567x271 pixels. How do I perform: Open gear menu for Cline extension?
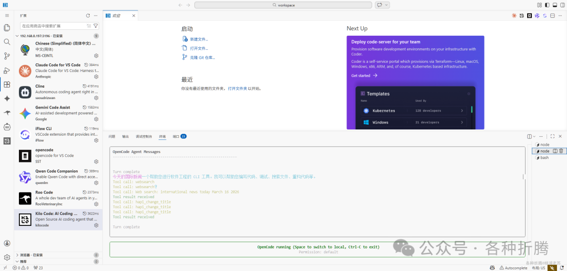click(x=96, y=98)
